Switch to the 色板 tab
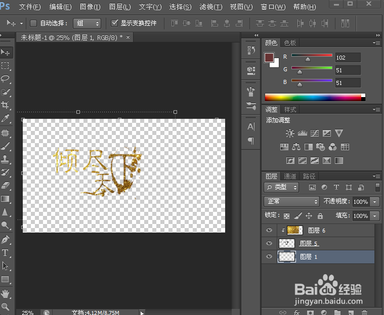Viewport: 384px width, 315px height. (290, 43)
